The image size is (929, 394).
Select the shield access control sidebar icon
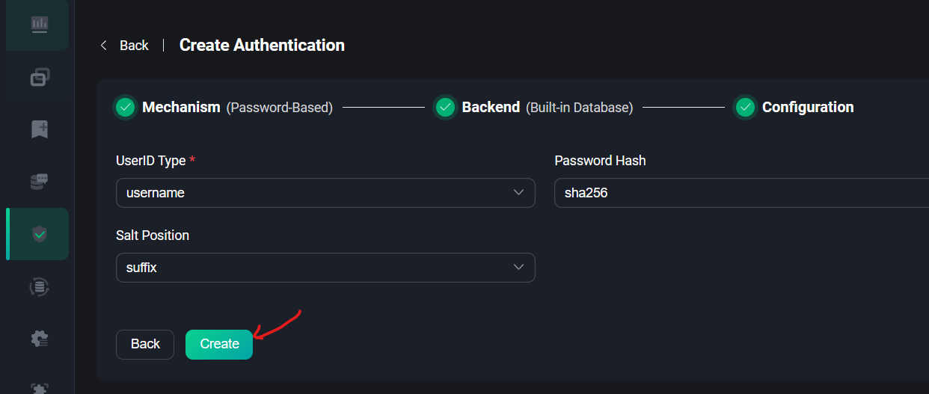click(x=40, y=234)
